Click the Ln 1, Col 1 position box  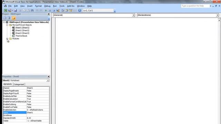pos(98,11)
